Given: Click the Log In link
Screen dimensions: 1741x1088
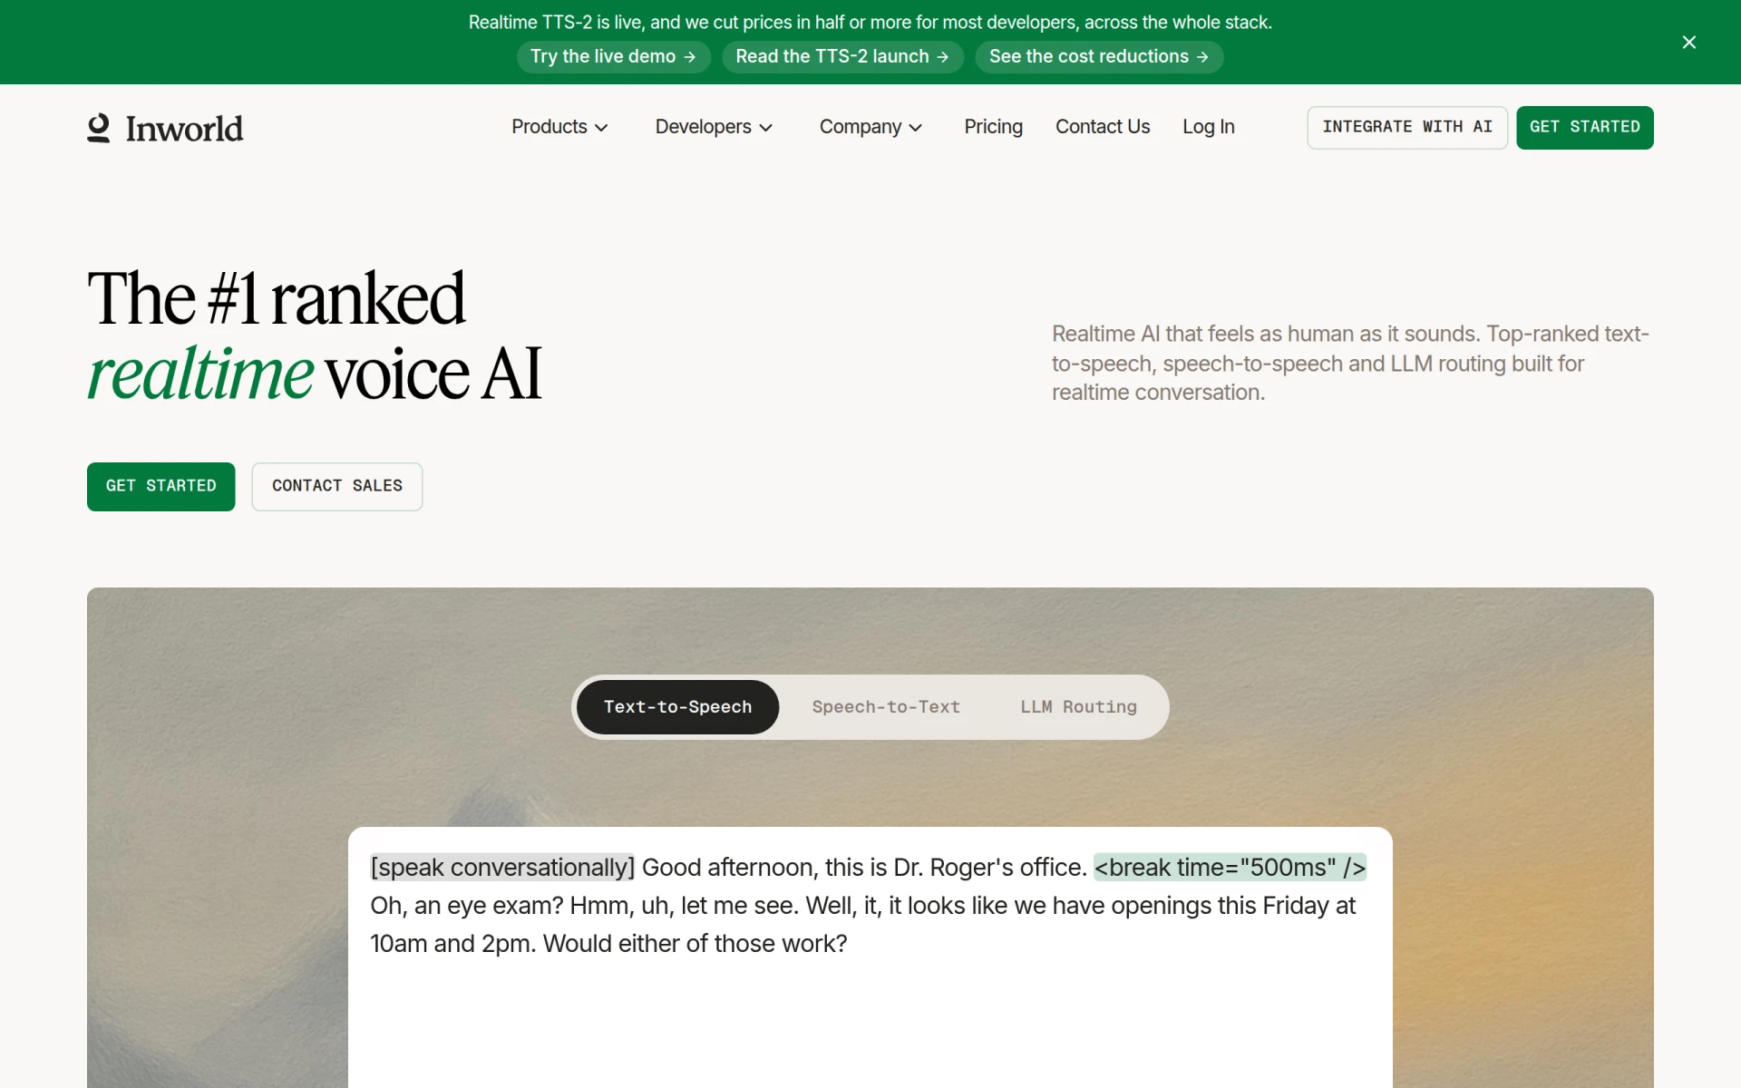Looking at the screenshot, I should coord(1208,127).
